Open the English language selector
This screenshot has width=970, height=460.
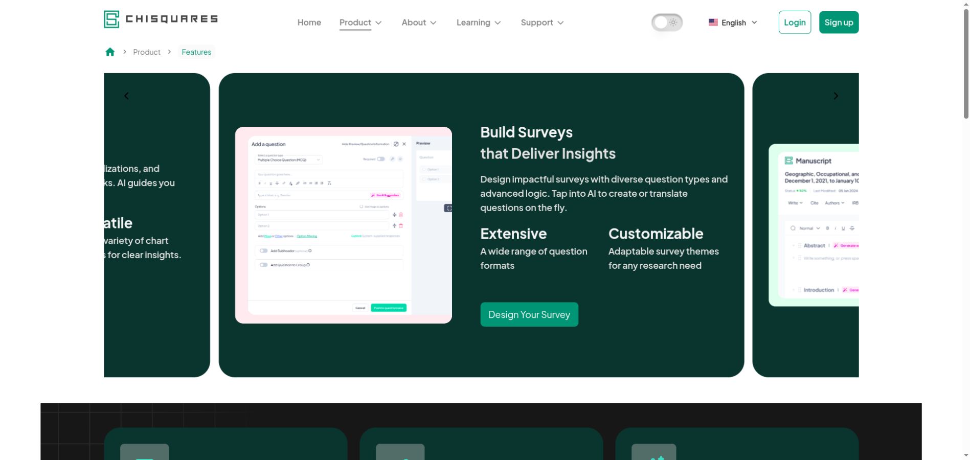tap(733, 22)
